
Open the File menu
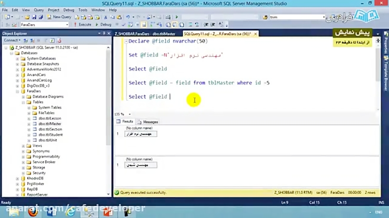click(5, 10)
